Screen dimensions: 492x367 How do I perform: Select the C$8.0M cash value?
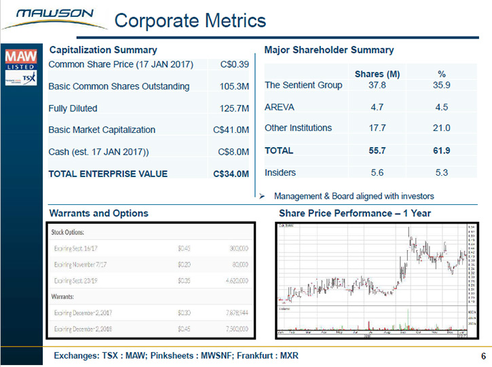(233, 152)
